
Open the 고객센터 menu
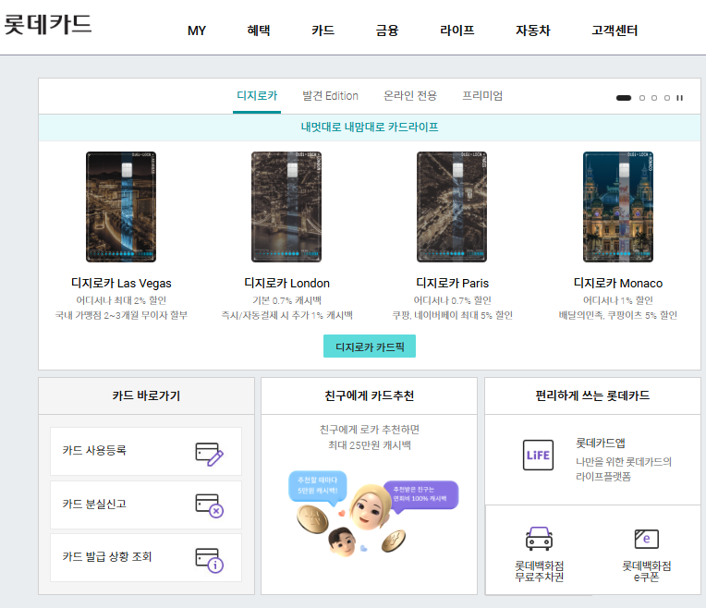(x=615, y=30)
